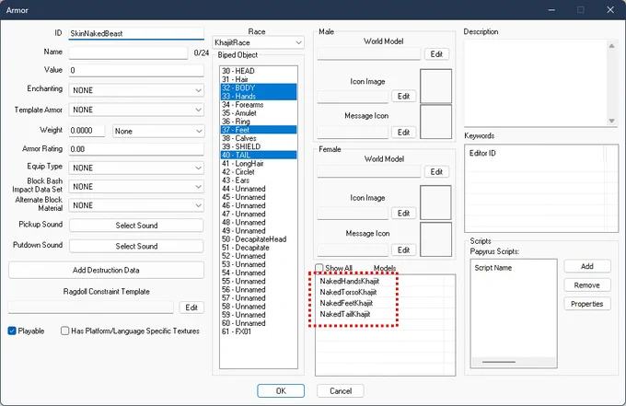The height and width of the screenshot is (406, 626).
Task: Edit the Male Icon Image
Action: tap(403, 97)
